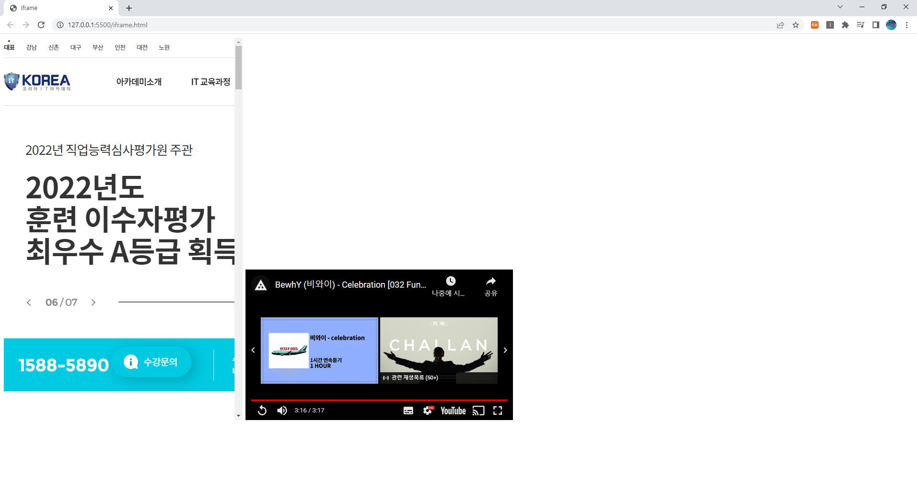Share the BewhY video

tap(491, 286)
